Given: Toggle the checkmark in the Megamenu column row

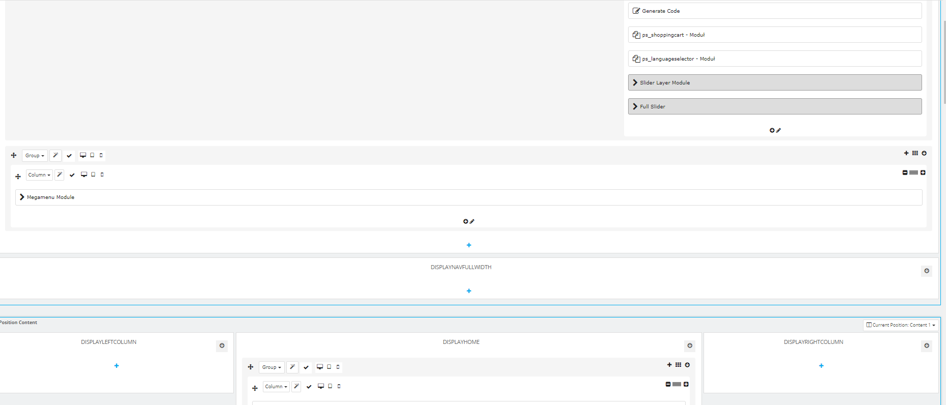Looking at the screenshot, I should [x=72, y=175].
